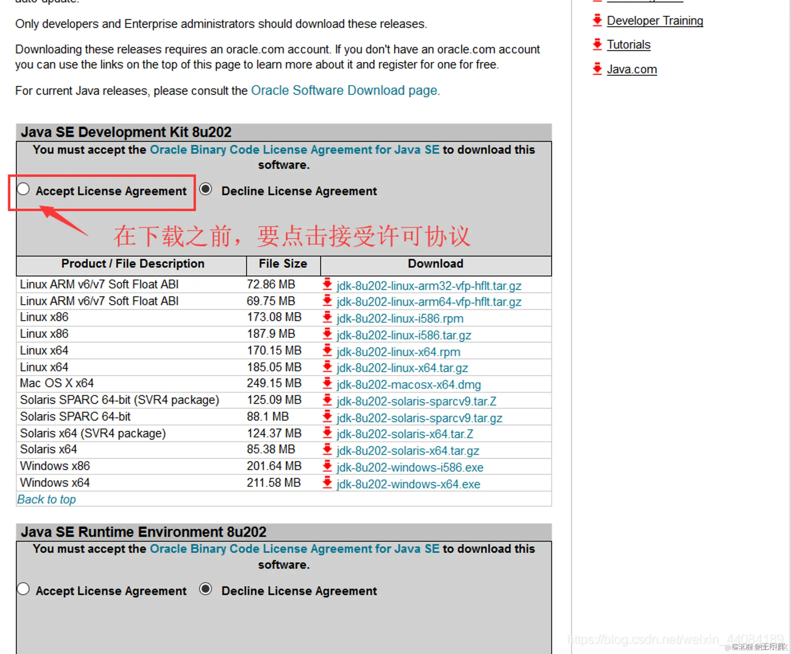Click red arrow icon next to Java.com
The height and width of the screenshot is (654, 791).
click(x=597, y=69)
